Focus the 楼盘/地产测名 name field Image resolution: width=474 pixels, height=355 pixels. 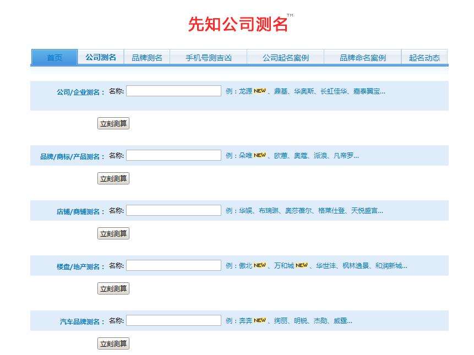click(x=173, y=265)
